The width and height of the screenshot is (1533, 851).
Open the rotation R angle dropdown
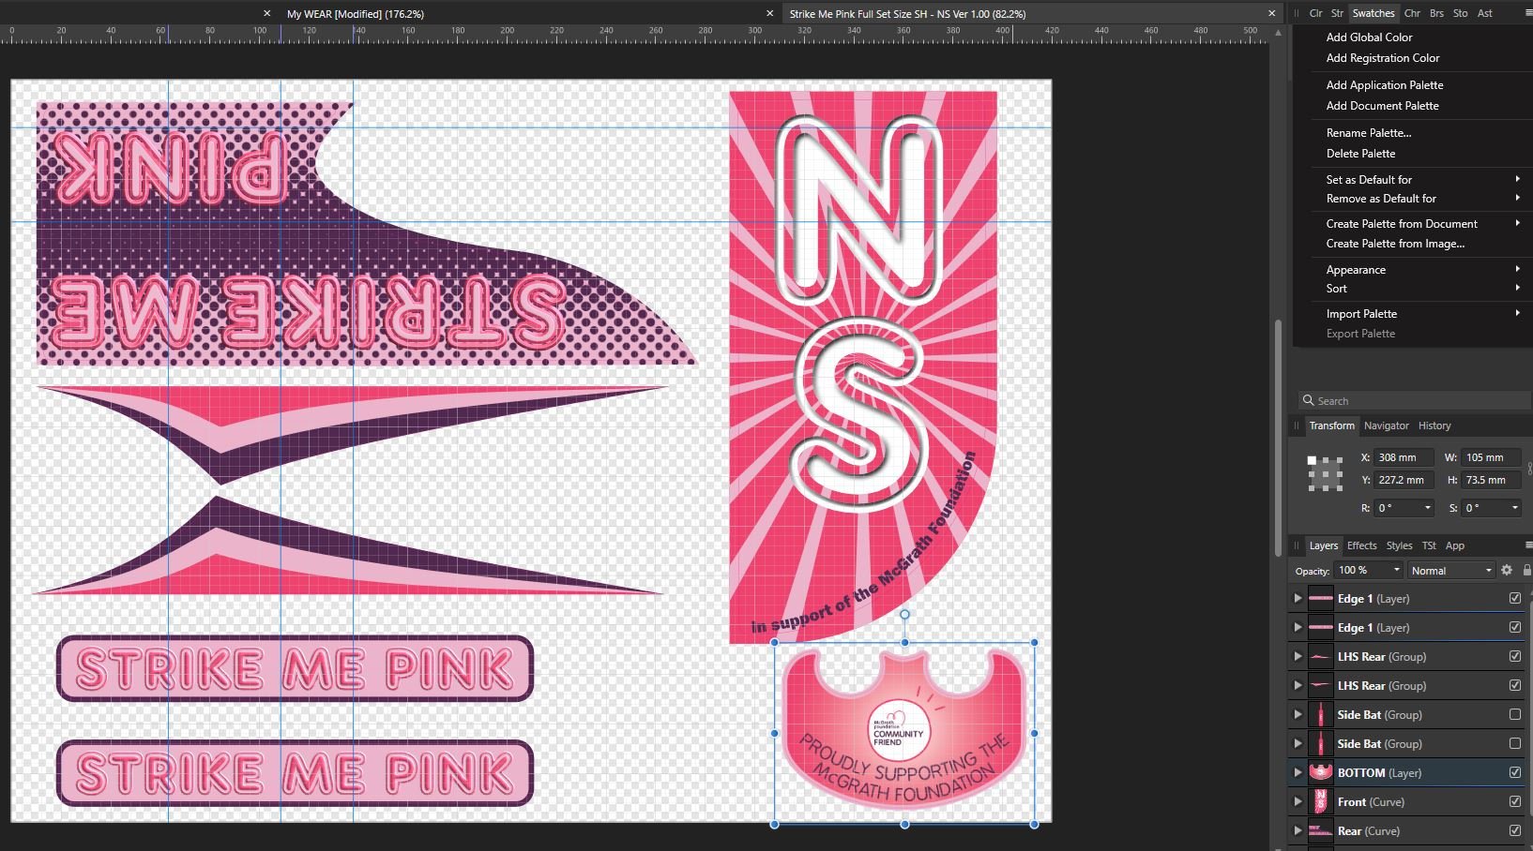click(x=1428, y=508)
